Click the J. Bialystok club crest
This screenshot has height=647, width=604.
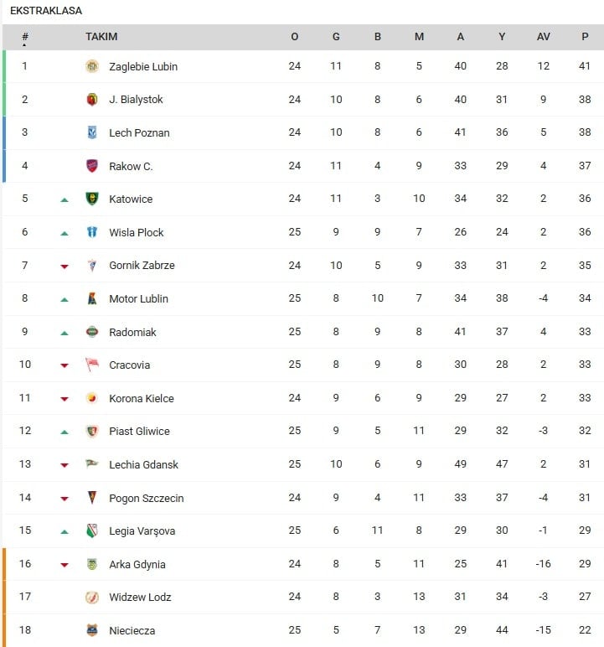point(92,100)
